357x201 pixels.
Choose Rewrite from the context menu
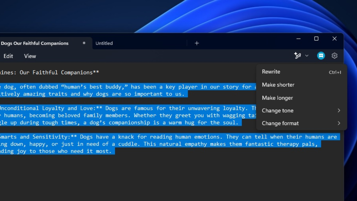click(x=271, y=72)
